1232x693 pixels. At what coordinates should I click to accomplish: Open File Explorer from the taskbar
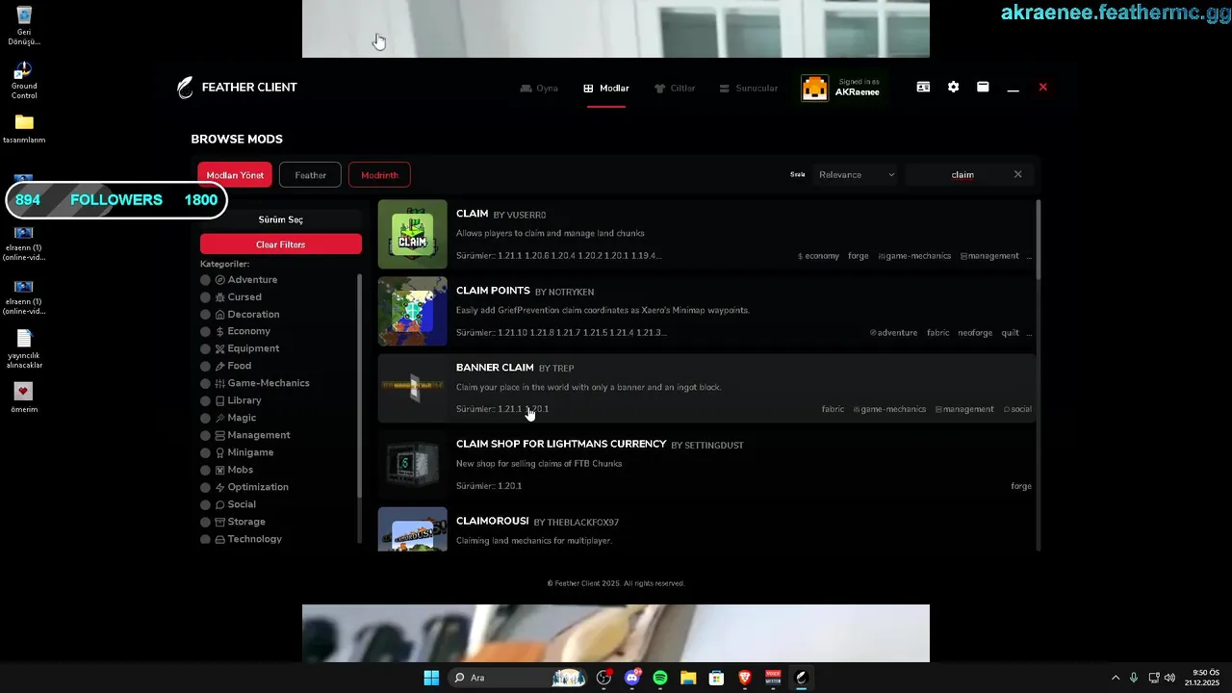(x=688, y=678)
